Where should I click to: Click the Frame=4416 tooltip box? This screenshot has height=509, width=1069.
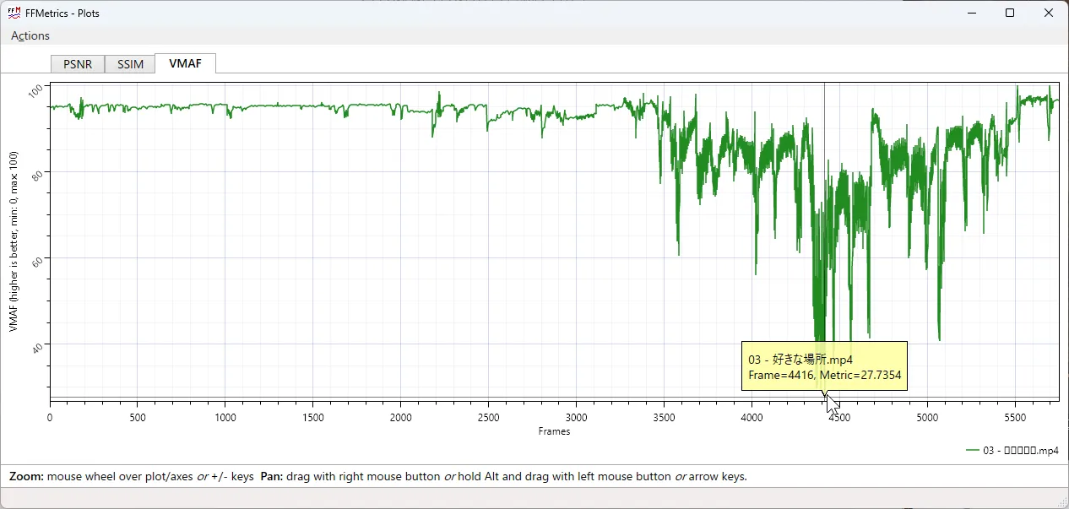point(824,366)
